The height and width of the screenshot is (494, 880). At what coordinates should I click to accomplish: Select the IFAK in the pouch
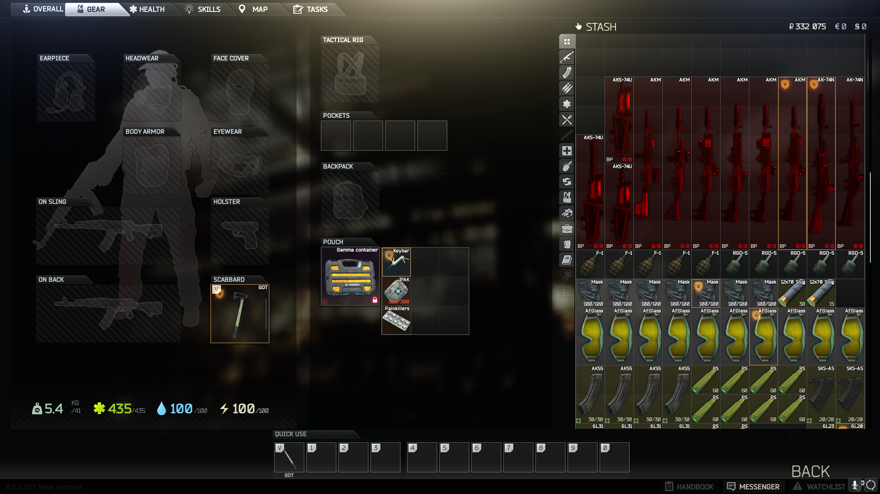pos(396,291)
